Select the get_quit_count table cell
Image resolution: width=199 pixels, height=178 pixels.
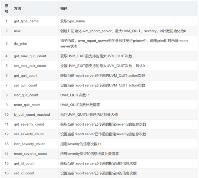26,75
